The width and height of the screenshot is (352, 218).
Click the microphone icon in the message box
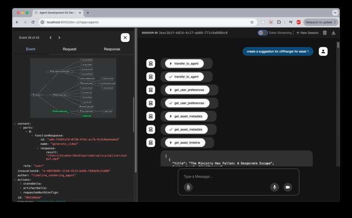(x=274, y=187)
